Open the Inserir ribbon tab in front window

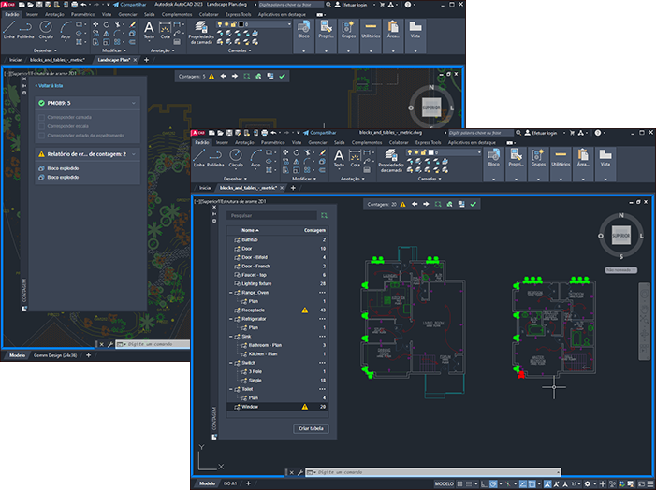click(222, 142)
